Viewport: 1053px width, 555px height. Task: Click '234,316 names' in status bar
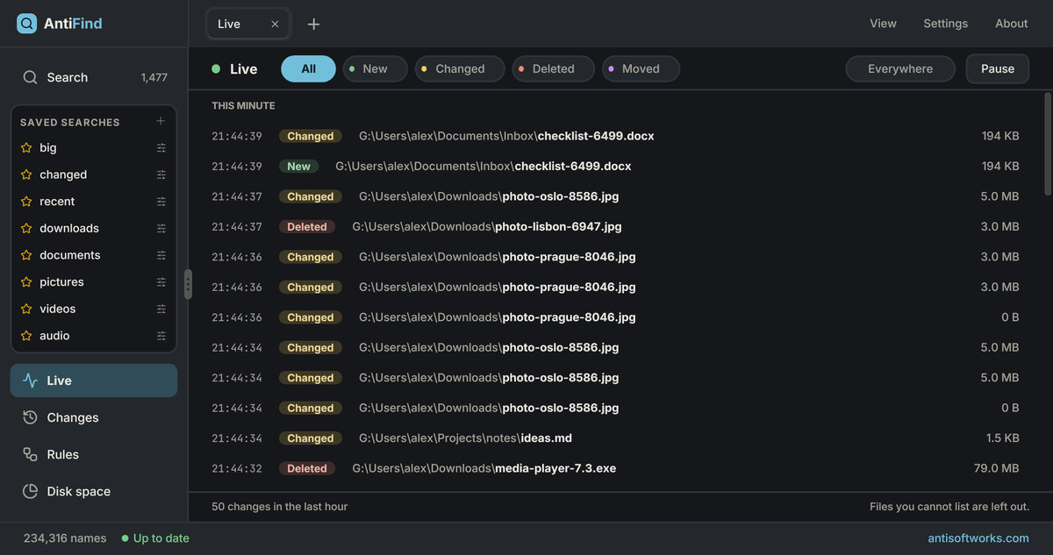pyautogui.click(x=65, y=538)
